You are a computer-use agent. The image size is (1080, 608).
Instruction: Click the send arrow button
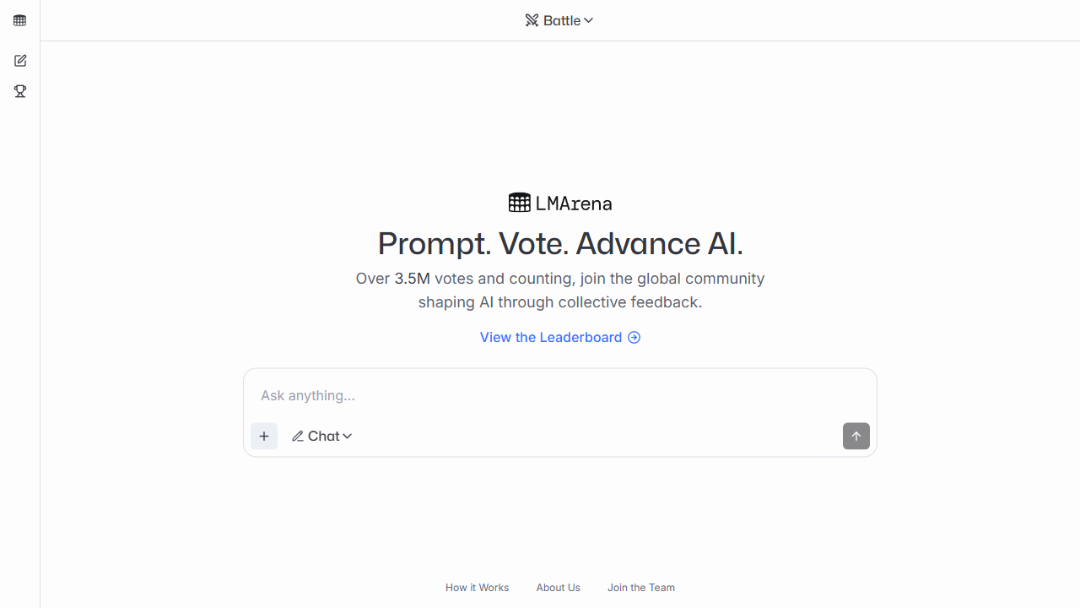856,436
